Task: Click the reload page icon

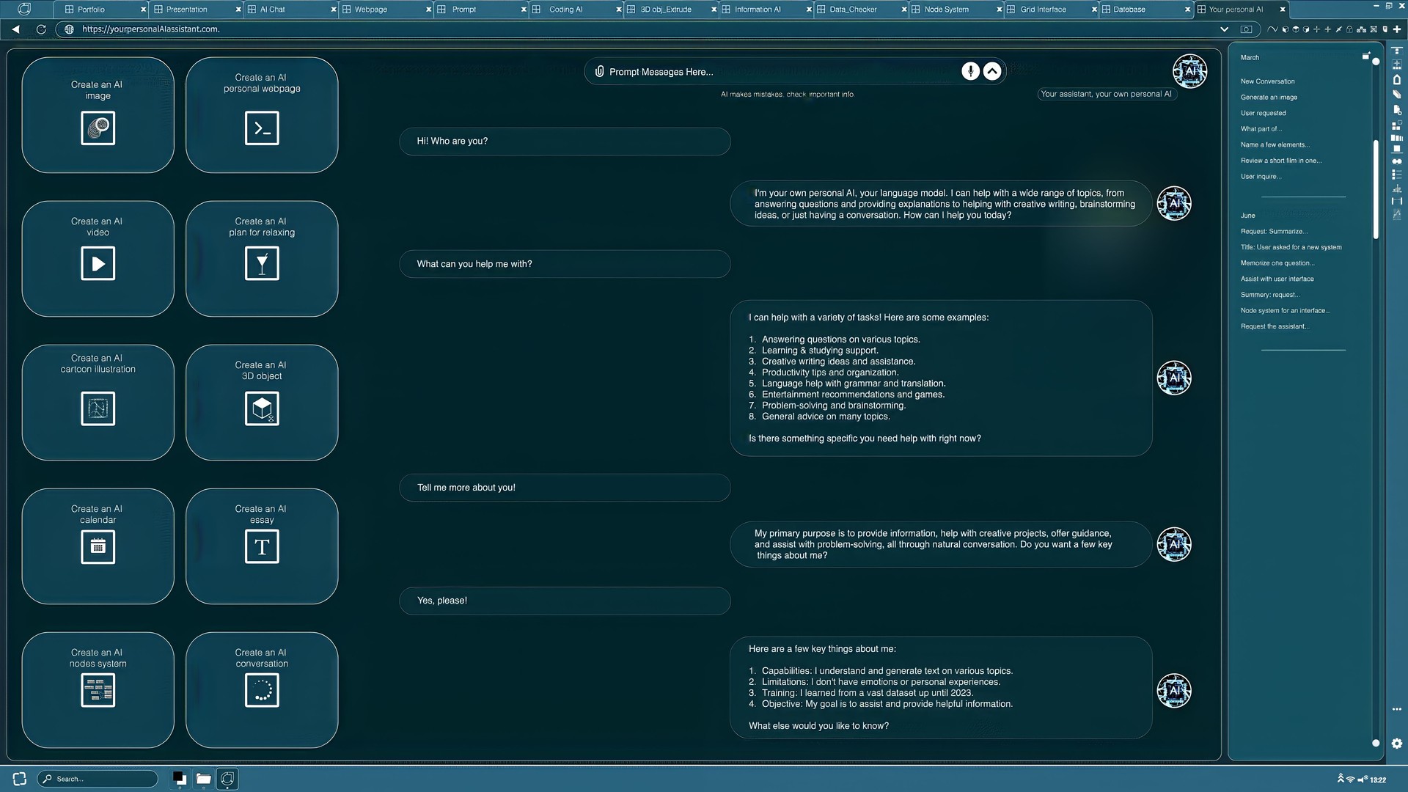Action: [x=40, y=29]
